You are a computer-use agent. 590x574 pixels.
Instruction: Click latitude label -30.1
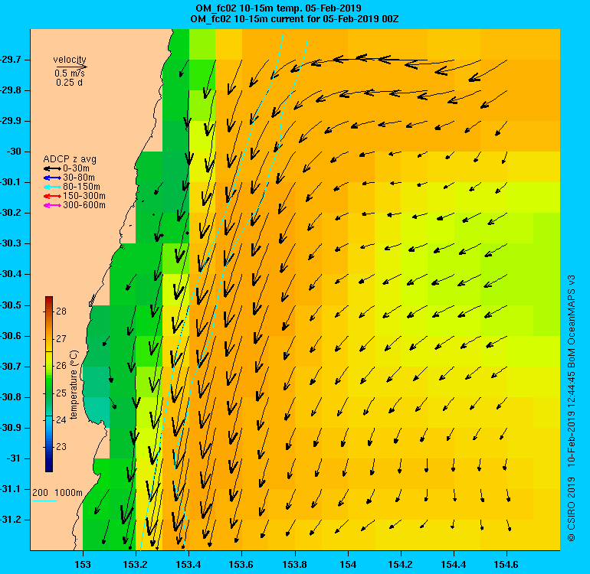(x=11, y=182)
